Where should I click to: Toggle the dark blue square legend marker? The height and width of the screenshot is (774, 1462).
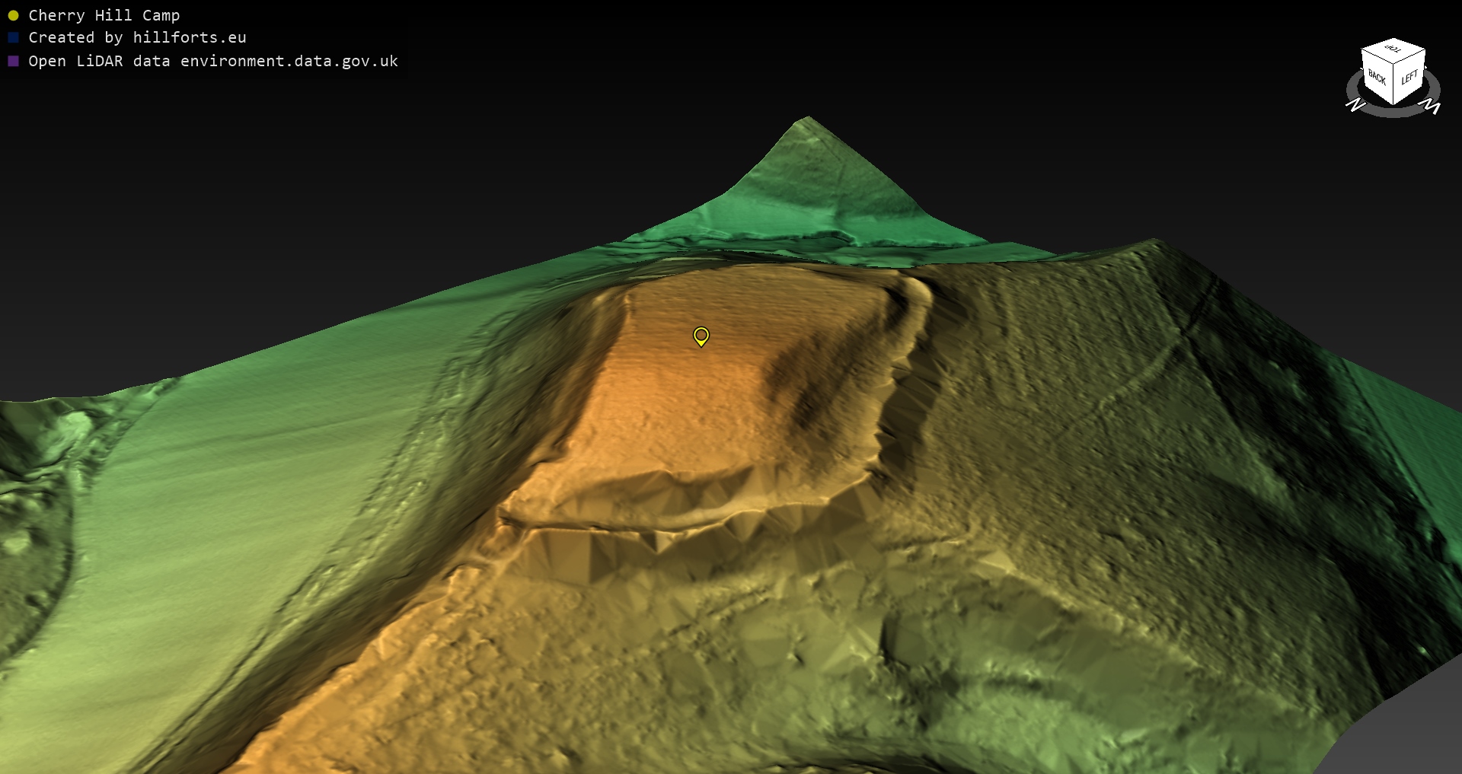pyautogui.click(x=13, y=37)
